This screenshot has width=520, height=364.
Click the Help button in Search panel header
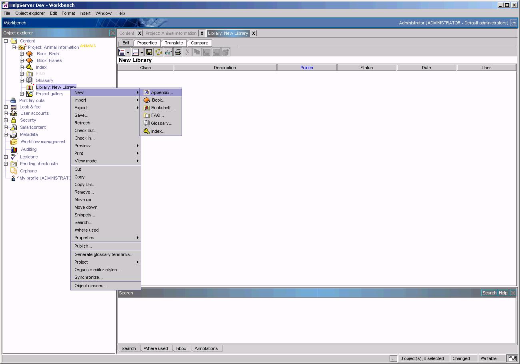coord(503,293)
